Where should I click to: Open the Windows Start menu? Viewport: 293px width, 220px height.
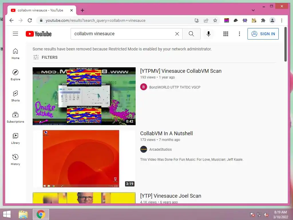point(7,214)
